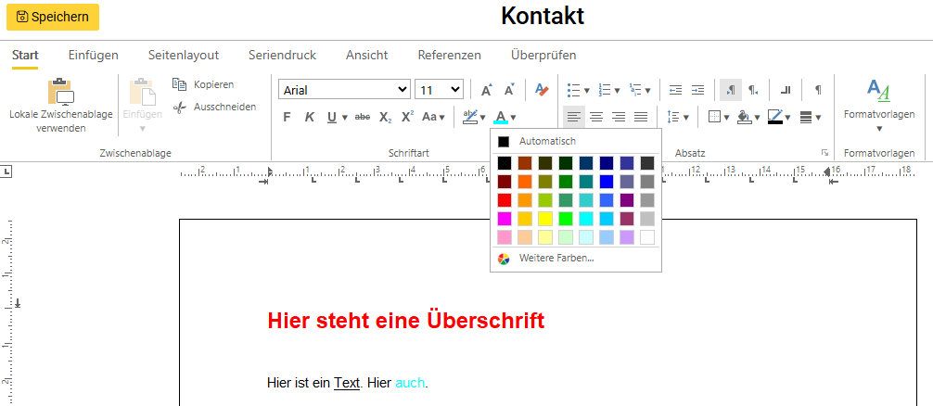Image resolution: width=933 pixels, height=406 pixels.
Task: Toggle left-to-right text direction
Action: click(x=731, y=90)
